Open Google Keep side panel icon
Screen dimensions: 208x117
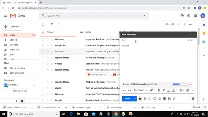pos(204,33)
